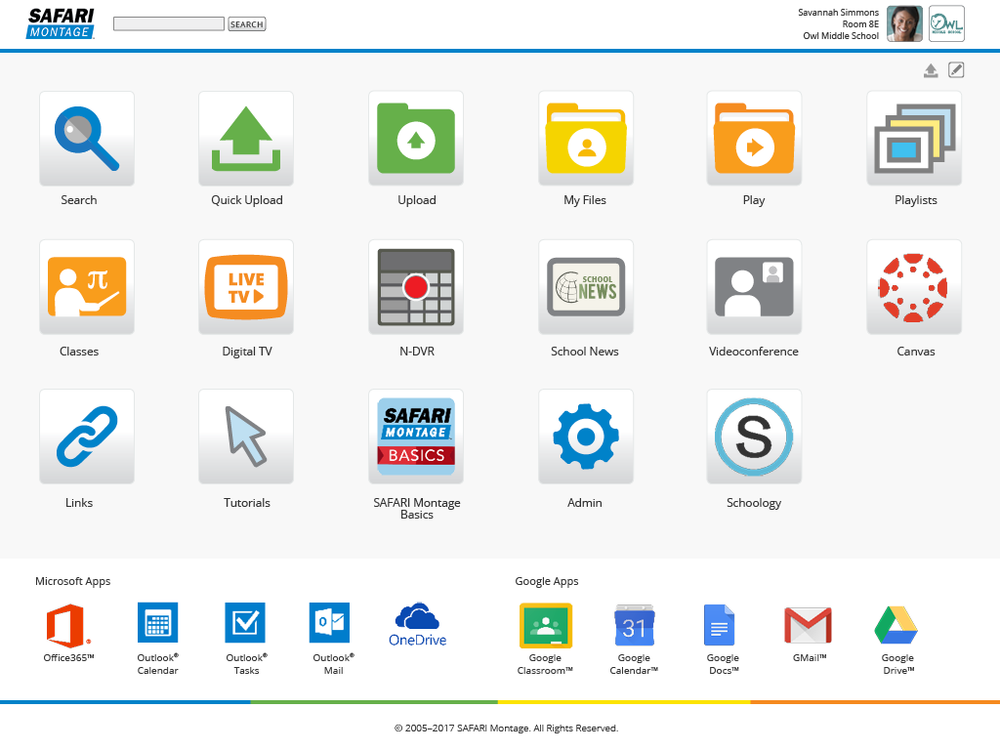This screenshot has height=750, width=1000.
Task: Open the GMail app
Action: coord(808,625)
